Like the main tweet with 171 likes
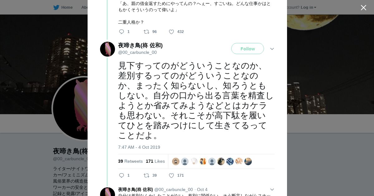Viewport: 374px width, 196px height. point(171,175)
